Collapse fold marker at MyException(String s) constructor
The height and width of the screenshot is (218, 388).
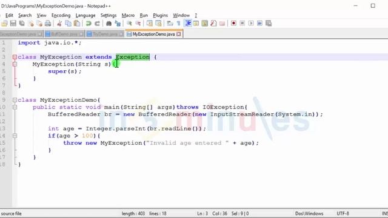pos(15,64)
